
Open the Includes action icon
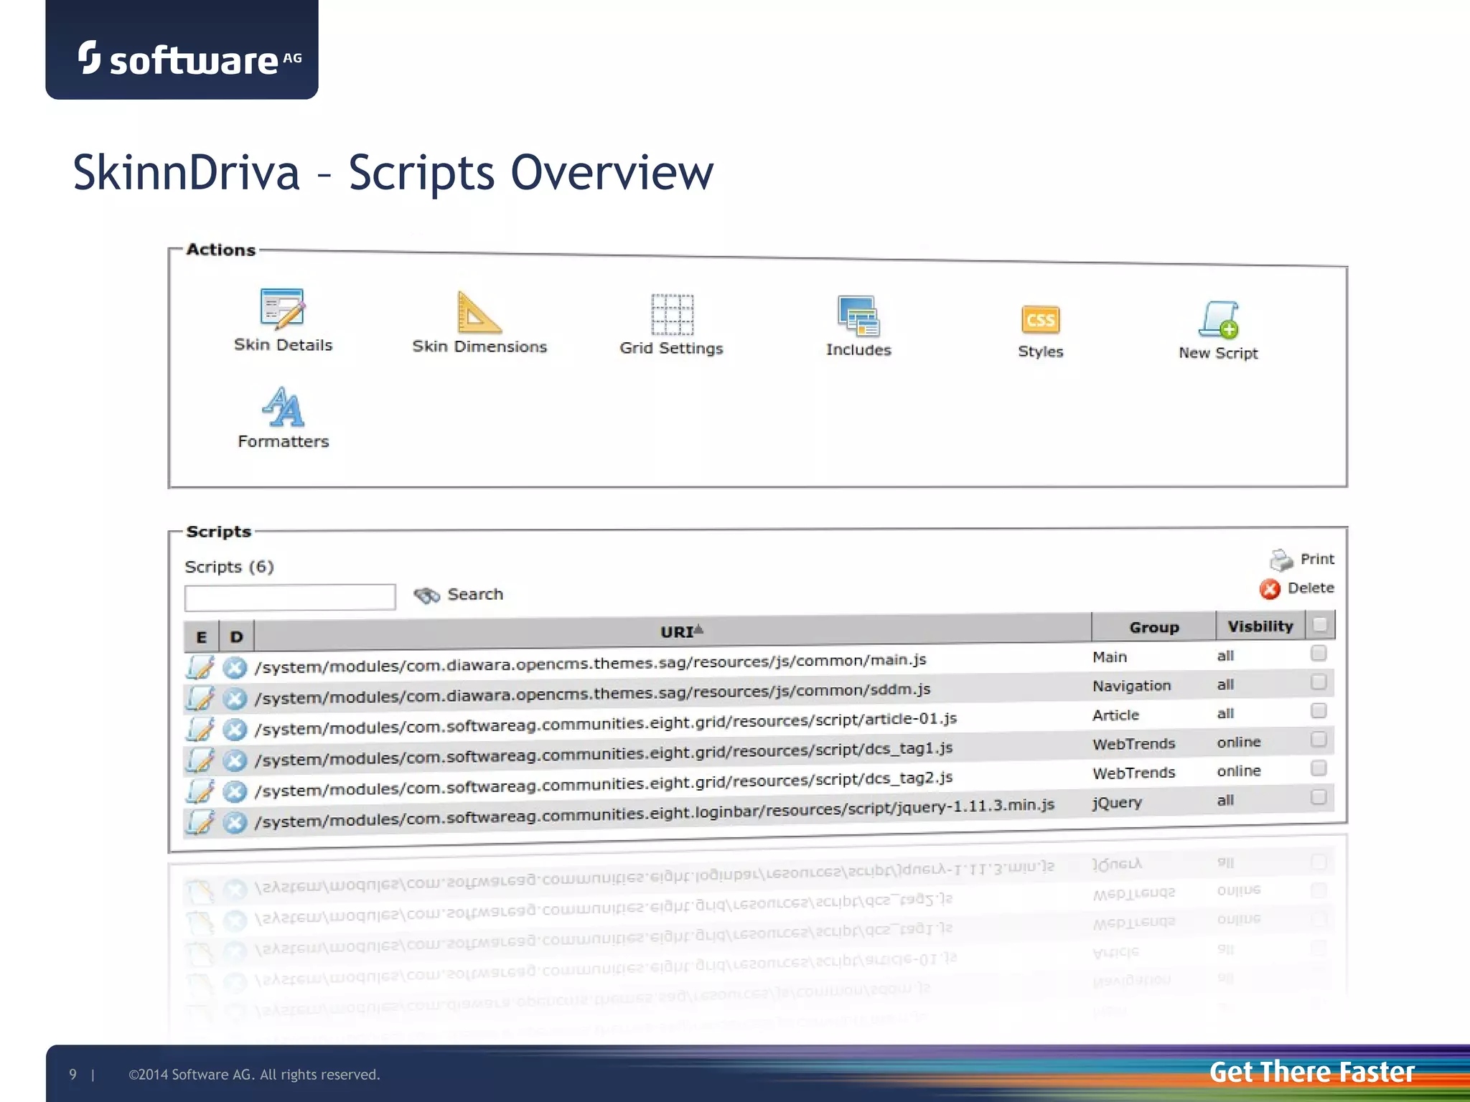pyautogui.click(x=858, y=316)
